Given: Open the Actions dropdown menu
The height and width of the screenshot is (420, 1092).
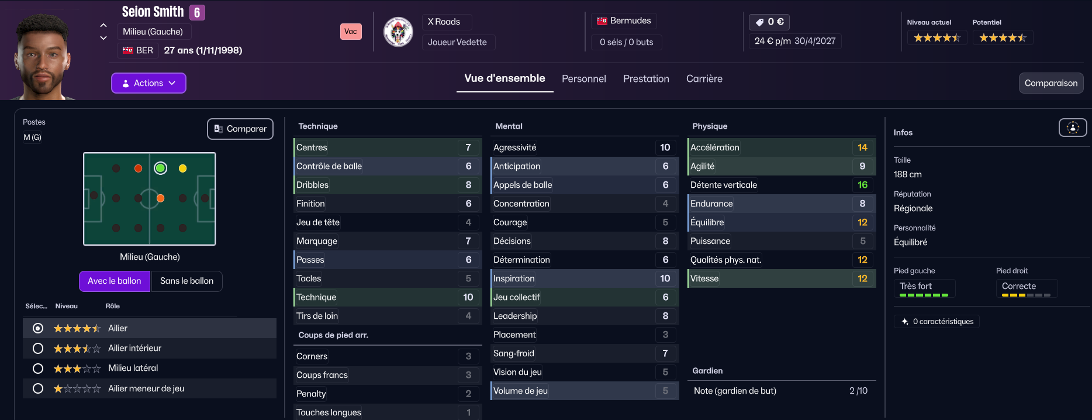Looking at the screenshot, I should point(148,83).
